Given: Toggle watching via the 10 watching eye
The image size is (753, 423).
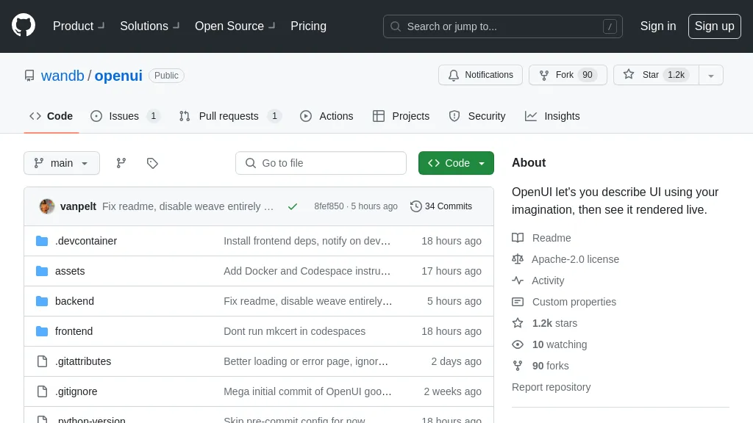Looking at the screenshot, I should (517, 344).
